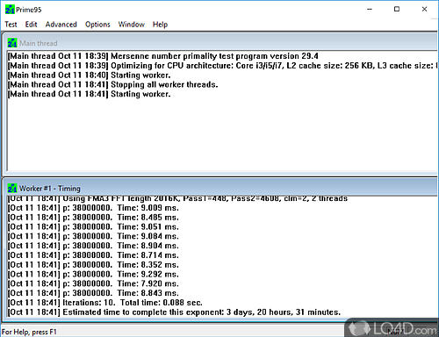
Task: Open the Edit menu
Action: click(x=31, y=25)
